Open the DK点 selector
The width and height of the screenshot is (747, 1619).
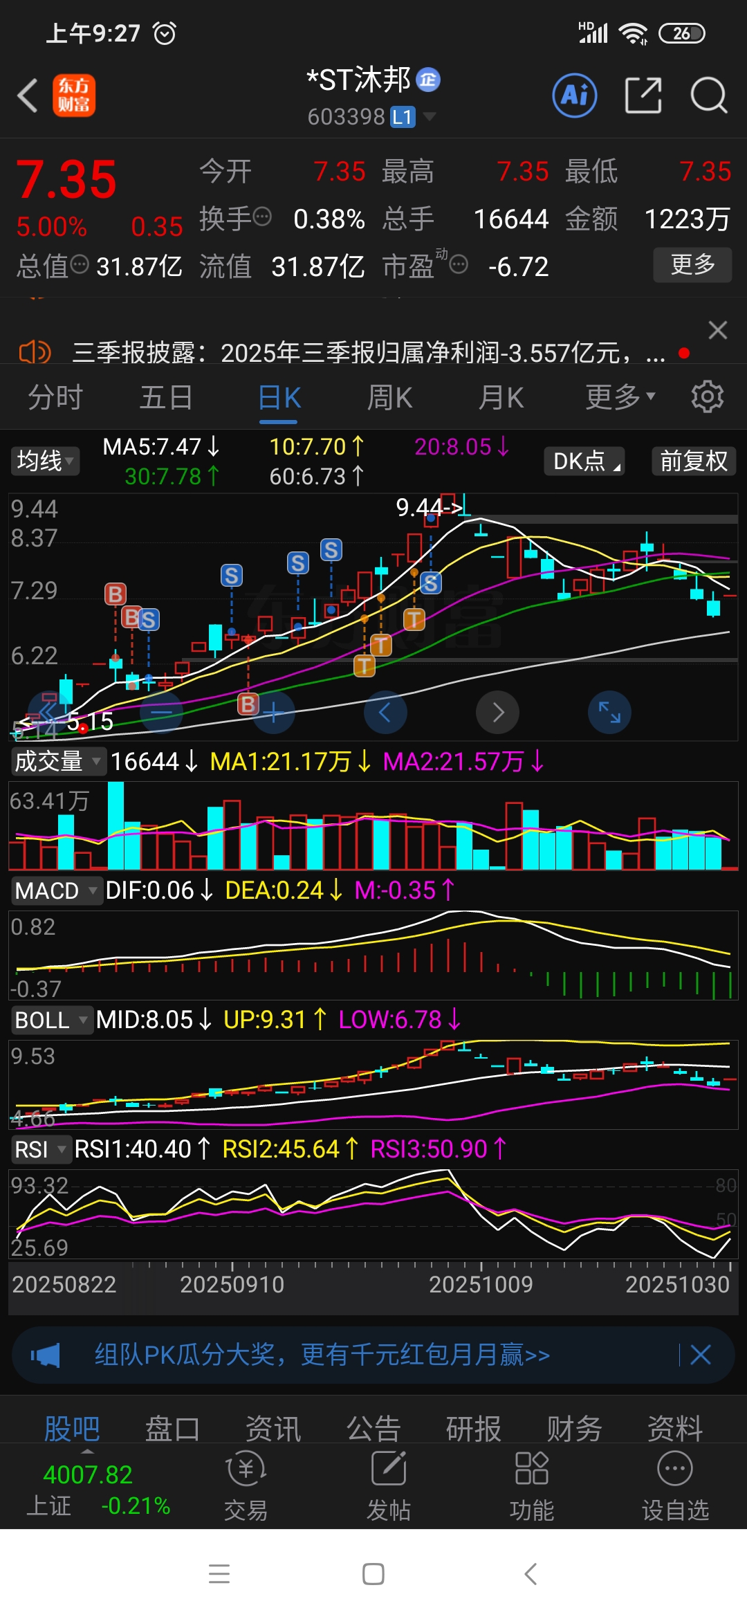click(x=584, y=461)
